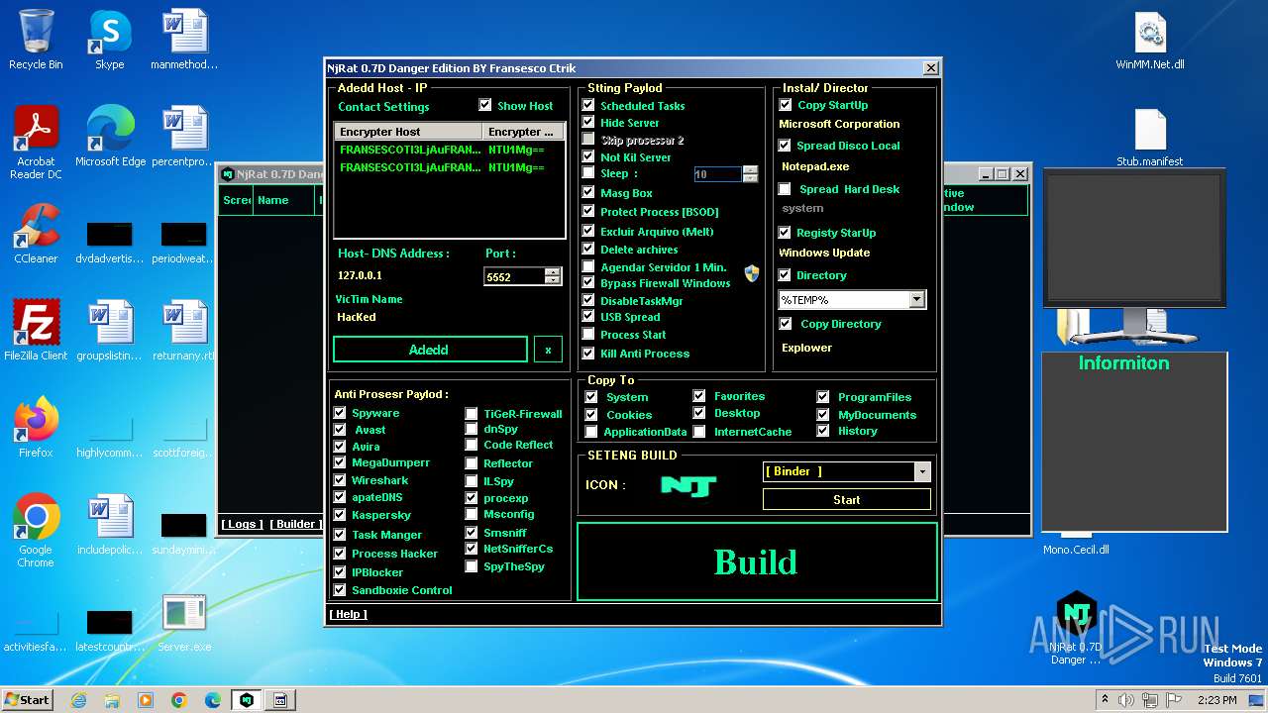Click the port number field 5552
Image resolution: width=1268 pixels, height=713 pixels.
click(515, 276)
